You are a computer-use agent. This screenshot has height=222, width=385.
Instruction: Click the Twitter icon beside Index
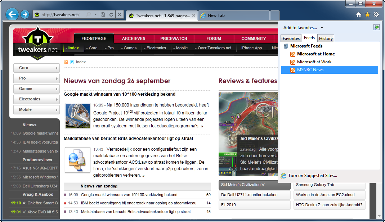coord(72,62)
